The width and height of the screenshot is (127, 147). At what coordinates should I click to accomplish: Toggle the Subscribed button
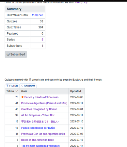(x=16, y=54)
